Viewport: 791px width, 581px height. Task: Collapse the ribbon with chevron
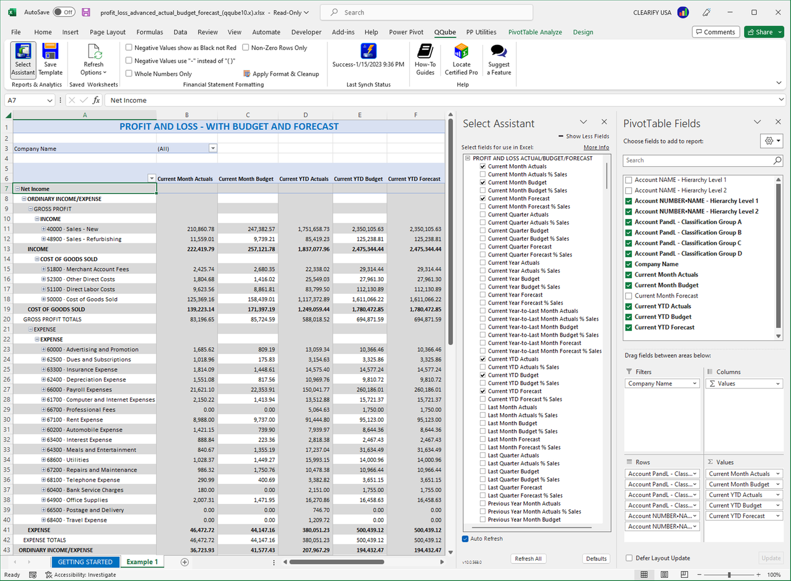(779, 83)
